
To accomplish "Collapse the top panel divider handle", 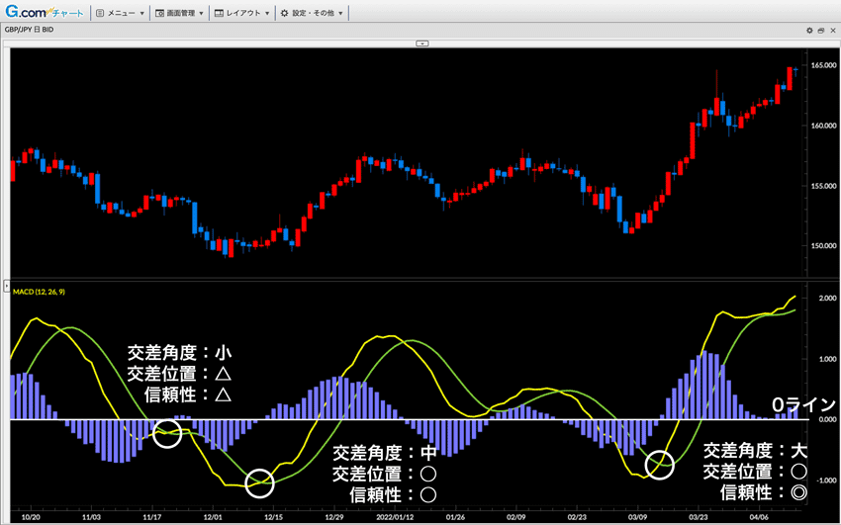I will pyautogui.click(x=421, y=44).
